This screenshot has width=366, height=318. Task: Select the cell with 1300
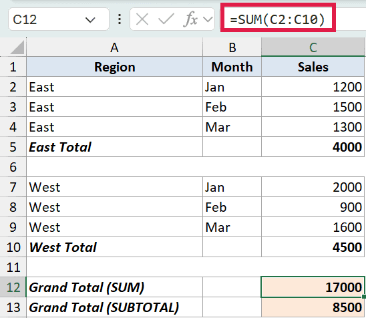313,127
